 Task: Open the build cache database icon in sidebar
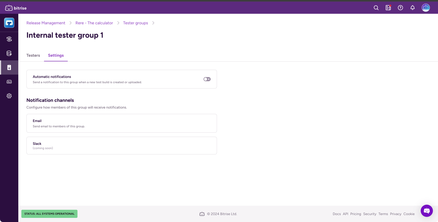click(9, 53)
